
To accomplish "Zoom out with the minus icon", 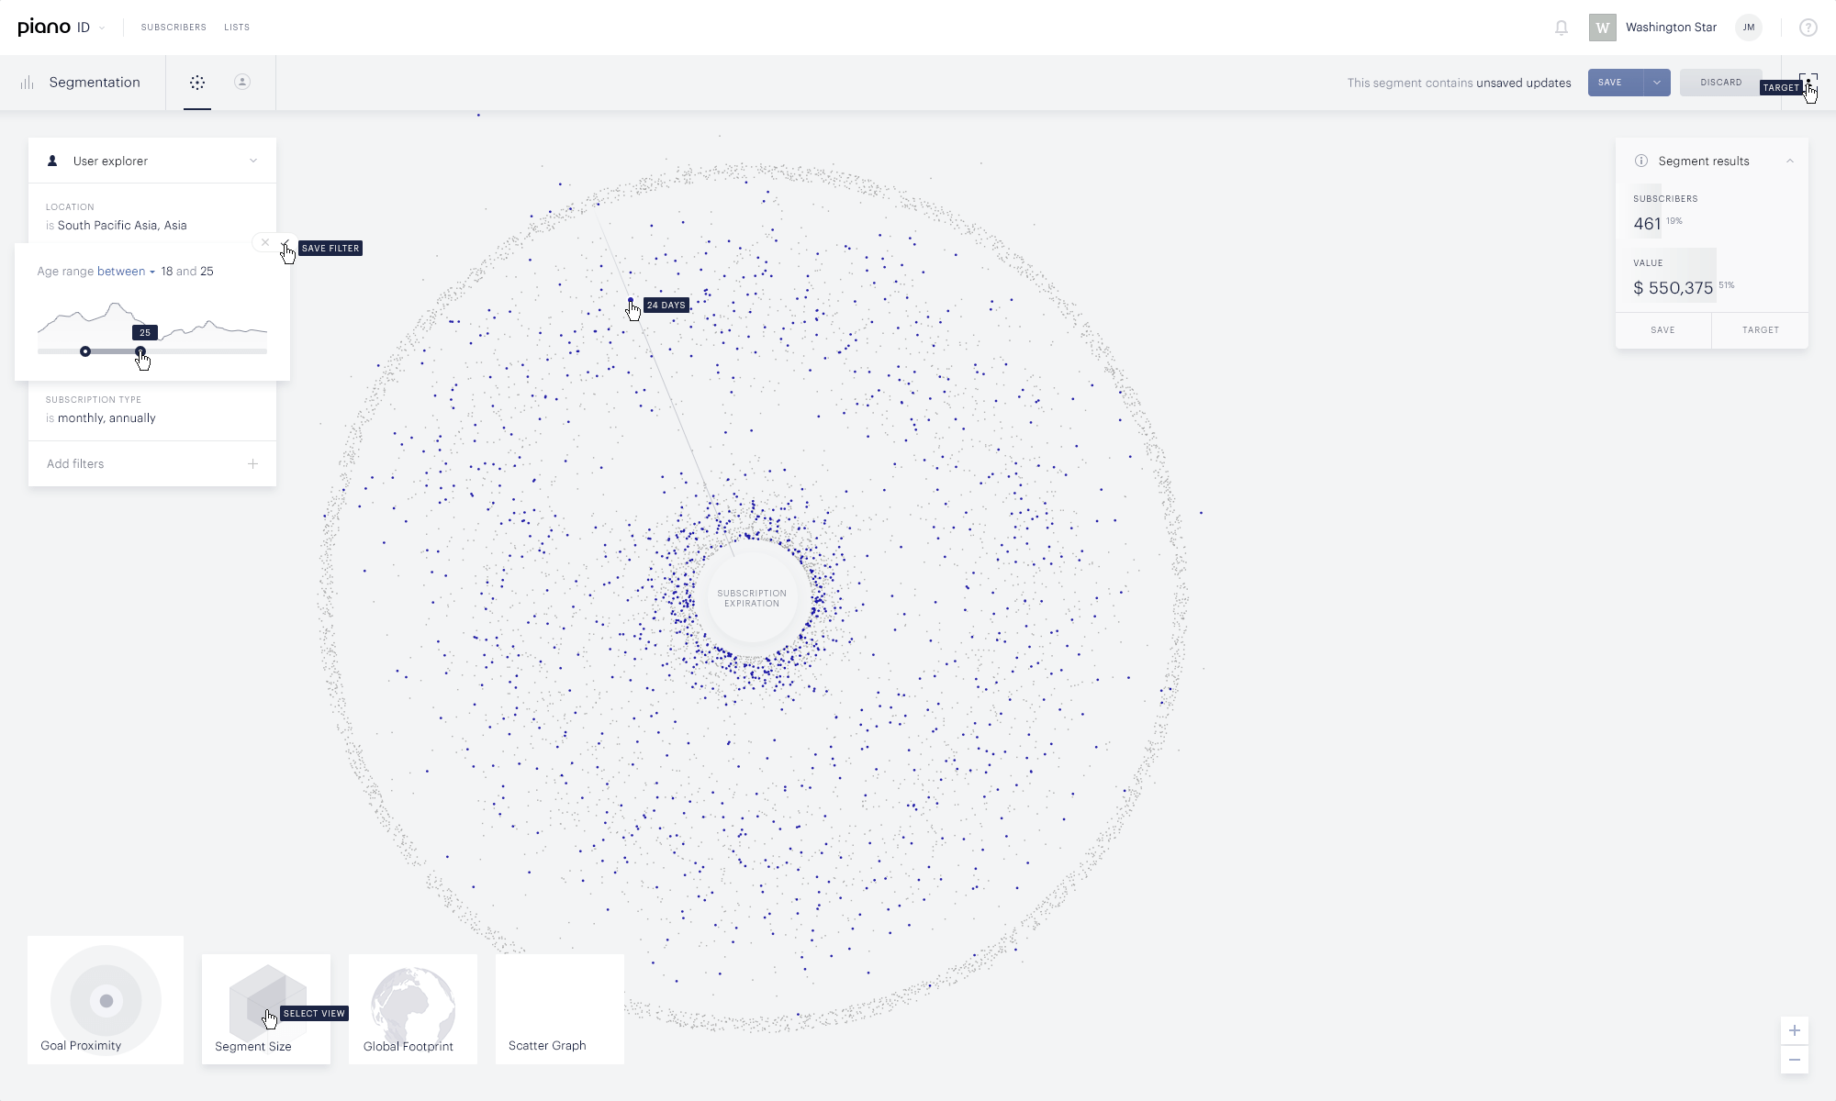I will [1794, 1060].
